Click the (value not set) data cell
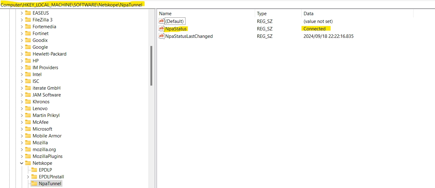 click(x=318, y=21)
